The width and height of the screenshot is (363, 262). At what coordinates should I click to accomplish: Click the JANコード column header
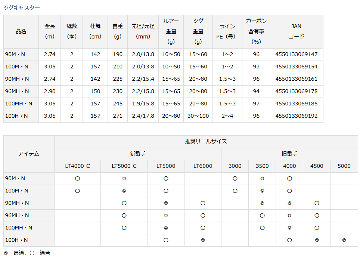click(x=296, y=31)
